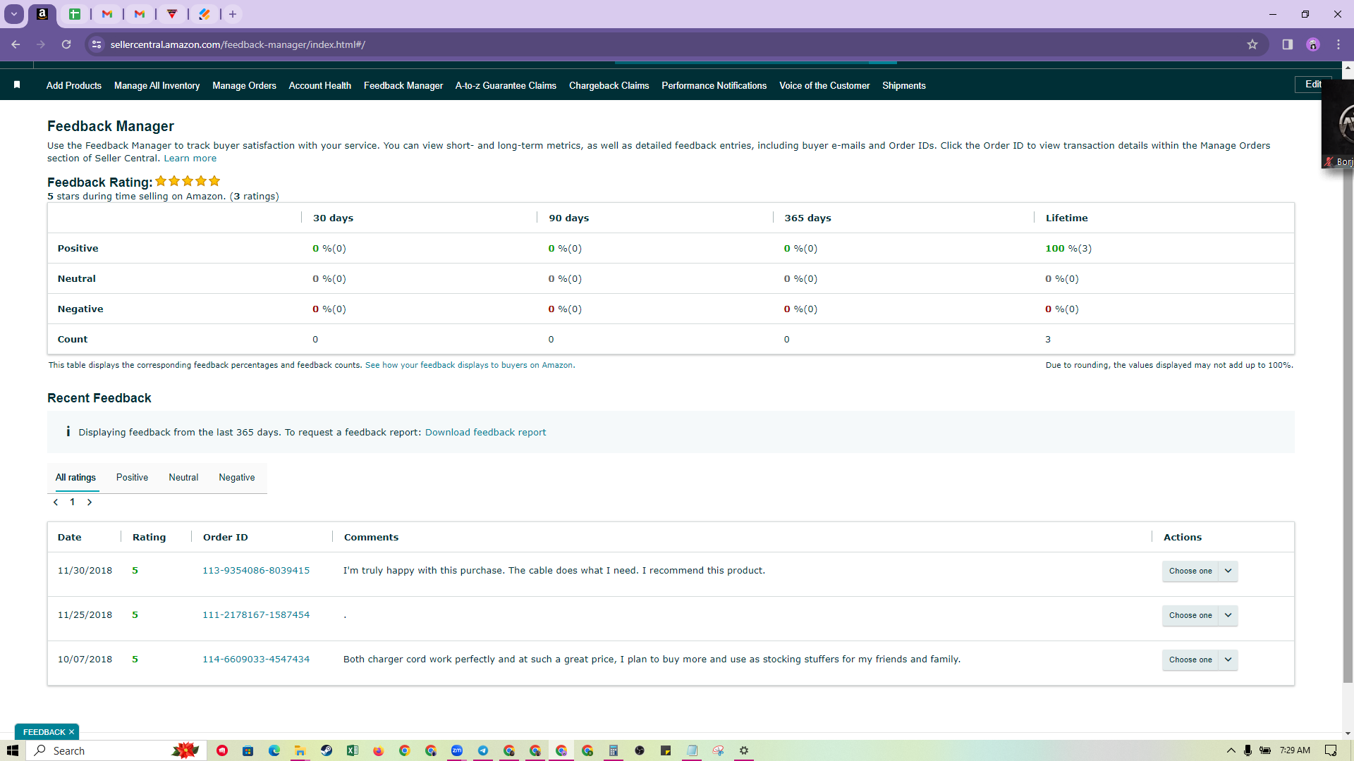
Task: Go to next feedback page
Action: click(x=90, y=502)
